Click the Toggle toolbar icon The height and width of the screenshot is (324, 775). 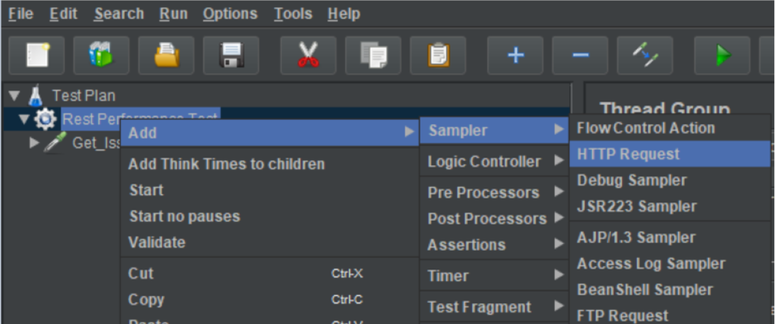(645, 55)
